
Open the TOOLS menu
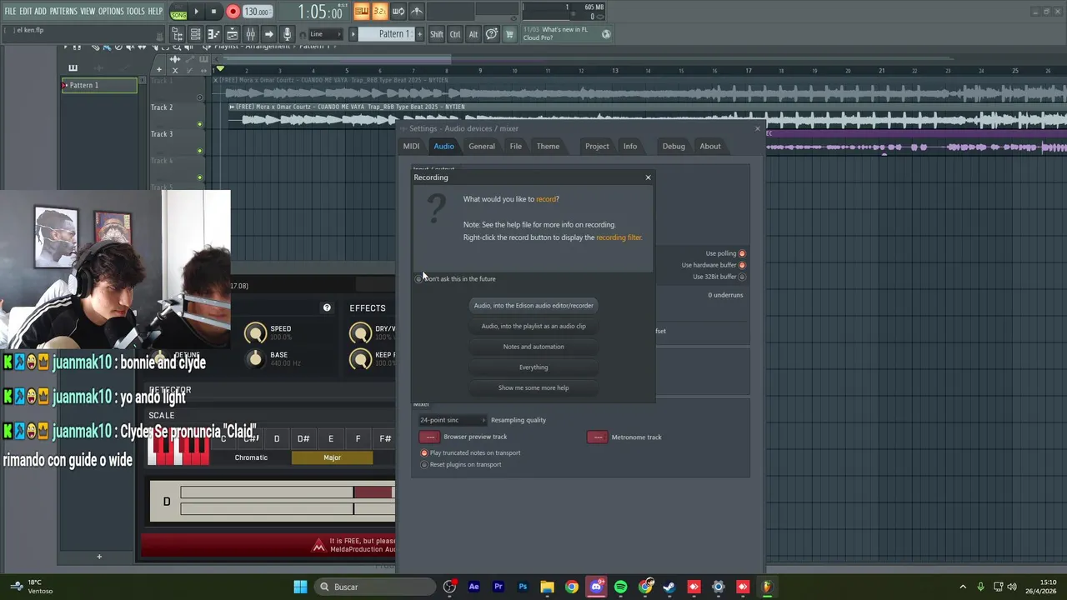click(135, 11)
